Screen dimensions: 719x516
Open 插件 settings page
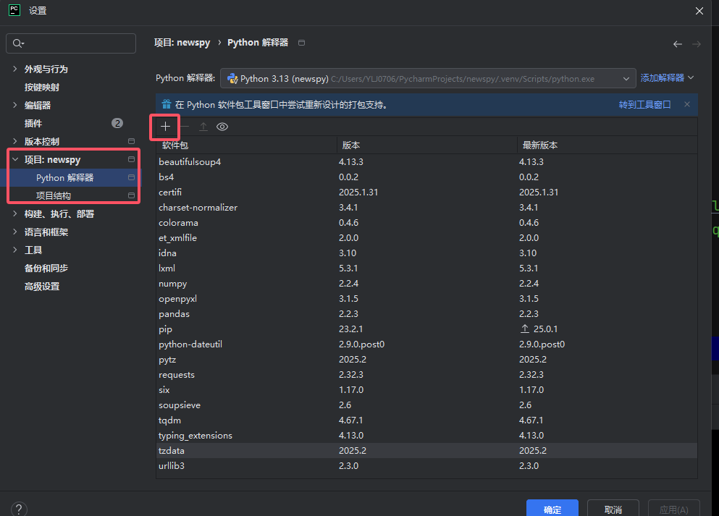pos(33,123)
